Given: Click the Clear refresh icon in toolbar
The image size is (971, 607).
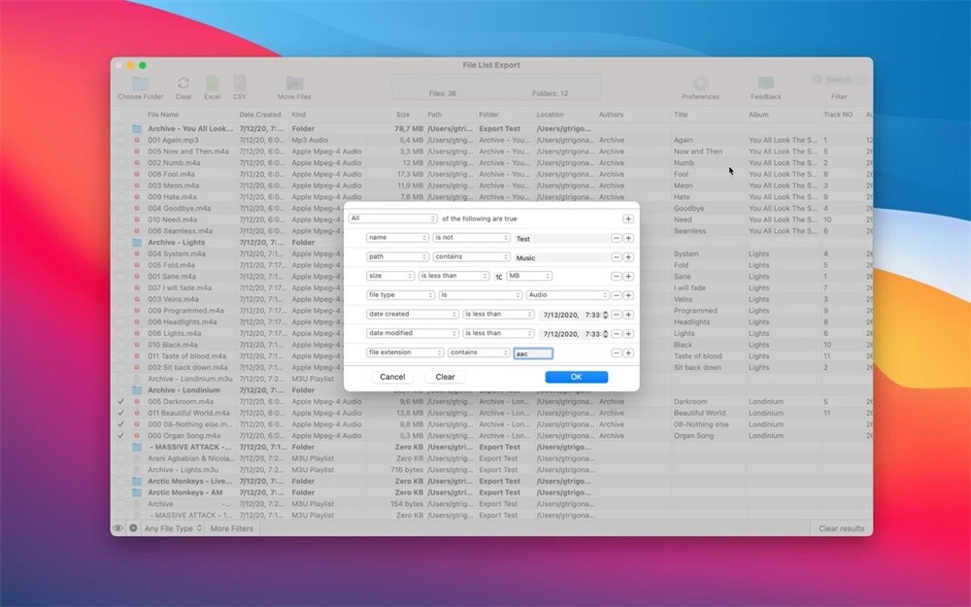Looking at the screenshot, I should 184,83.
